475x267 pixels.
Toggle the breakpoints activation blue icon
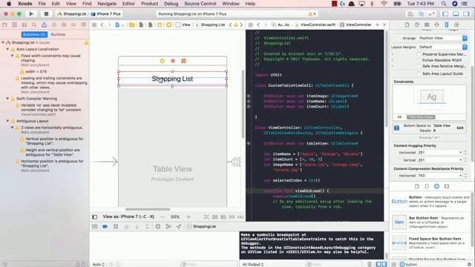[x=105, y=226]
